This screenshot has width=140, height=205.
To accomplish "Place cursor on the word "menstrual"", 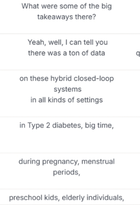I will (x=98, y=161).
